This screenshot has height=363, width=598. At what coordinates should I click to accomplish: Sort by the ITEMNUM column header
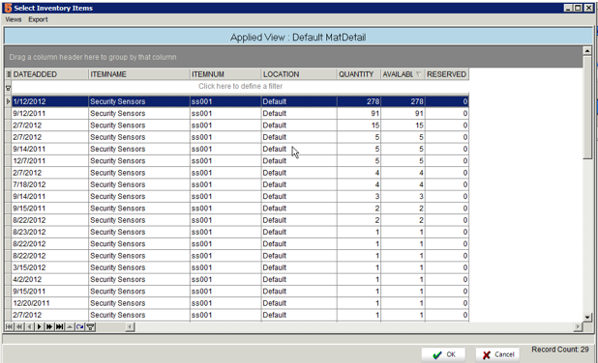tap(225, 74)
